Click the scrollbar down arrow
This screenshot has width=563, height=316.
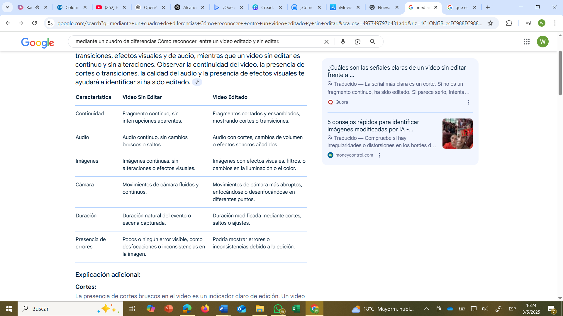coord(560,298)
